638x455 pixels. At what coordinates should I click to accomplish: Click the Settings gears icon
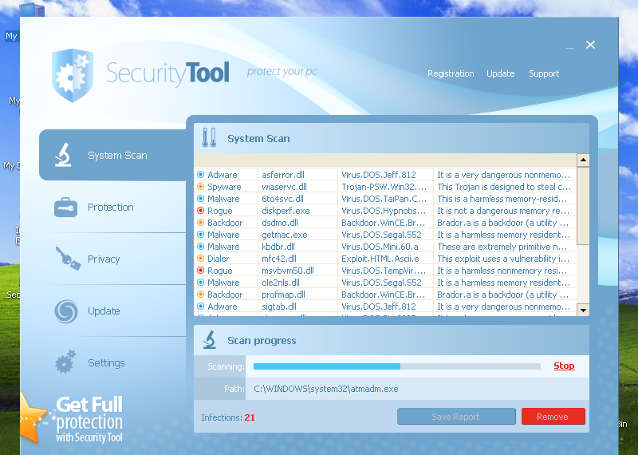pyautogui.click(x=65, y=362)
